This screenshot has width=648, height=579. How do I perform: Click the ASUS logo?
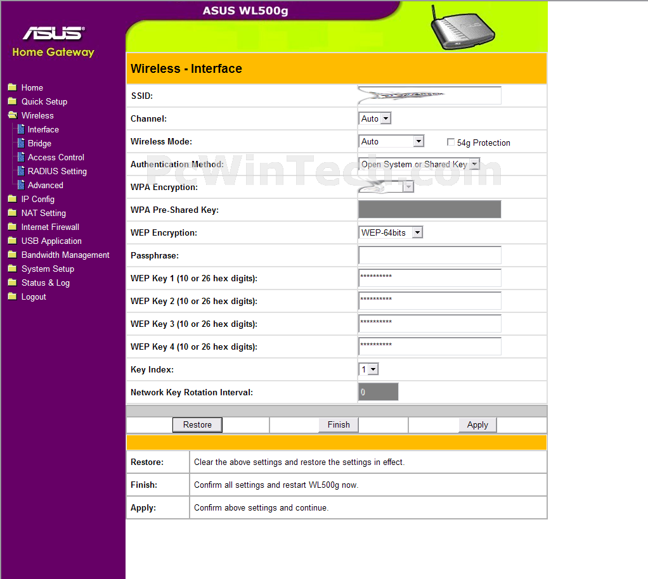click(x=54, y=34)
